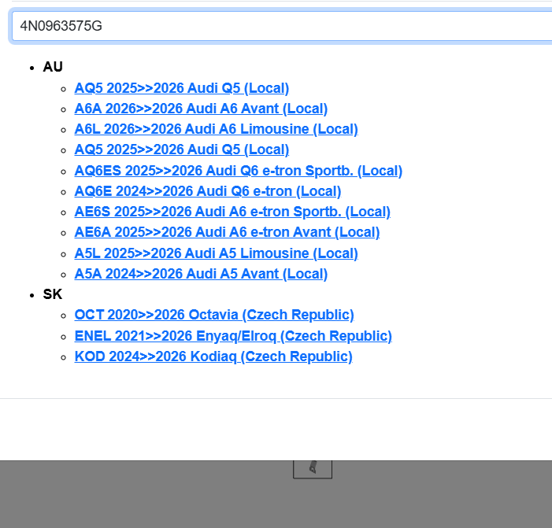Click the AU brand group heading

[x=53, y=67]
